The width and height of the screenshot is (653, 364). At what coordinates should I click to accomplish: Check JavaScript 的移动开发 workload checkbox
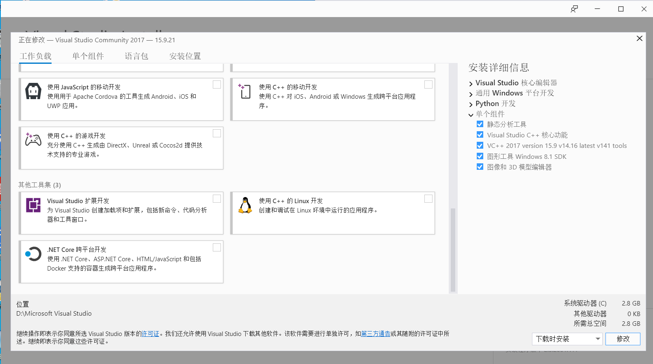click(x=217, y=84)
